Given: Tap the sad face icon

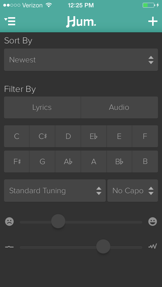Looking at the screenshot, I should click(x=9, y=222).
